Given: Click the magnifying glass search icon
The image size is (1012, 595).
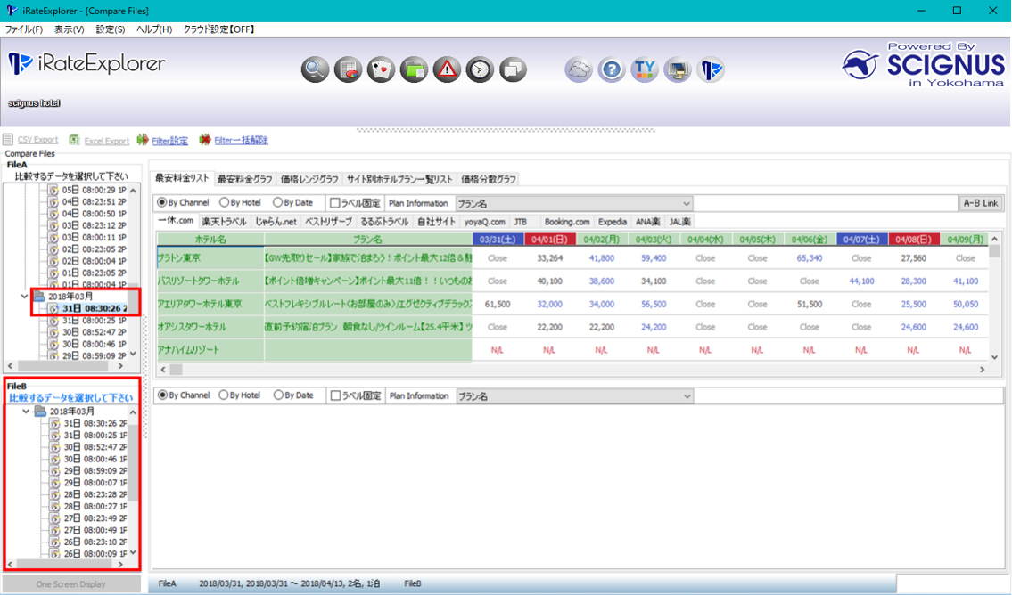Looking at the screenshot, I should point(315,69).
